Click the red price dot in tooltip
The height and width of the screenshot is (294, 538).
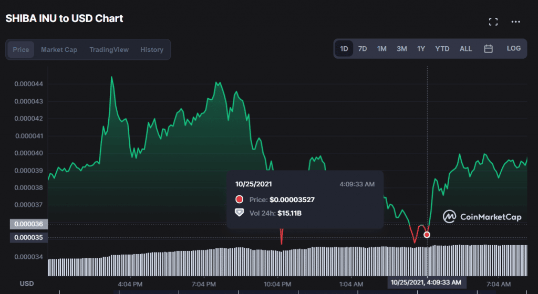coord(240,199)
